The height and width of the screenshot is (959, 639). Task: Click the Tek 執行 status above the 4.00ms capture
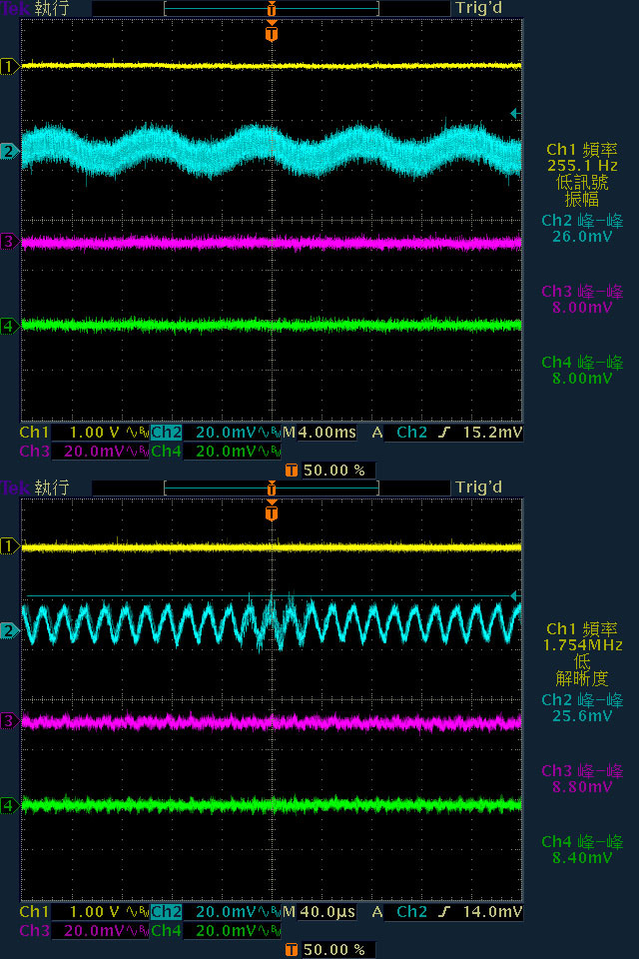pyautogui.click(x=35, y=9)
